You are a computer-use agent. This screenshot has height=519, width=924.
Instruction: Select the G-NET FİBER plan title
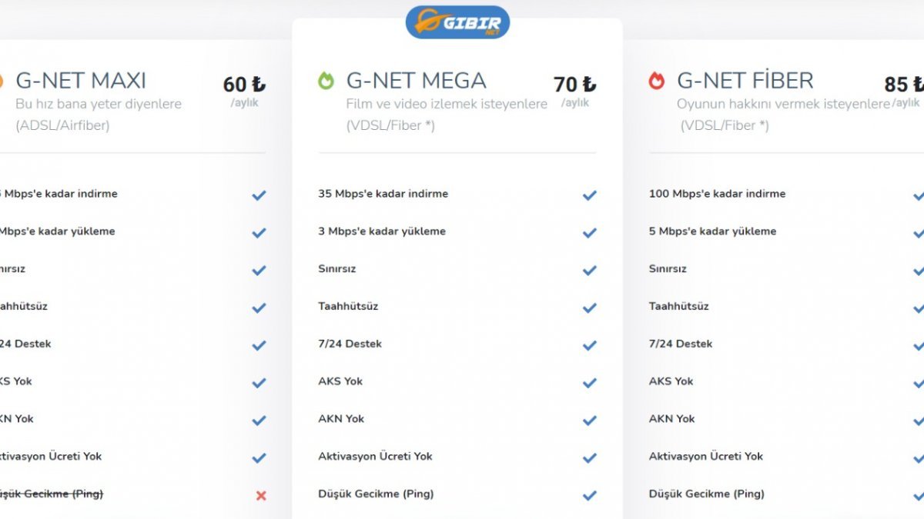click(745, 80)
